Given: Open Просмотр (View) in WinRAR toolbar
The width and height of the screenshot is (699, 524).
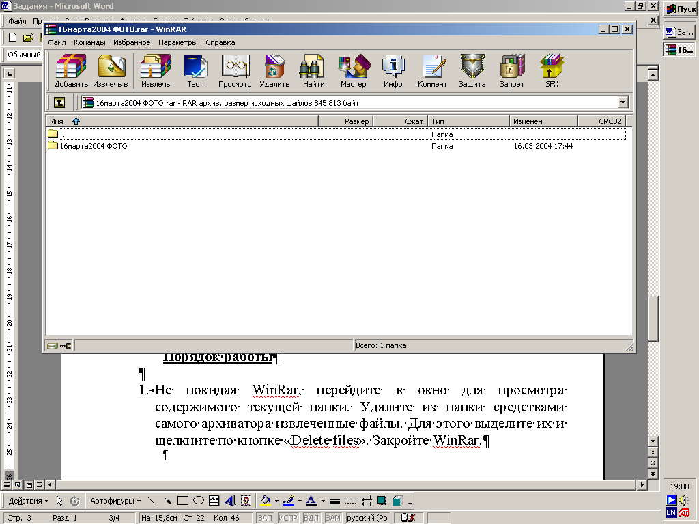Looking at the screenshot, I should pyautogui.click(x=235, y=71).
